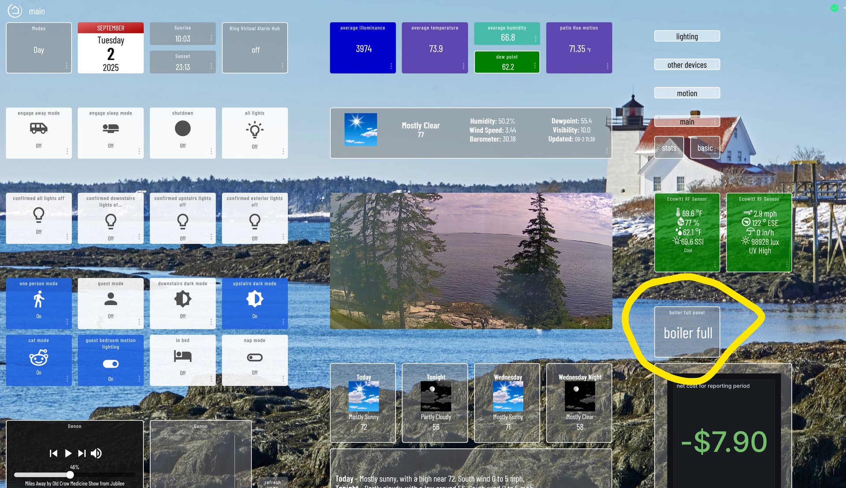Switch to the lighting dashboard
Image resolution: width=846 pixels, height=488 pixels.
click(x=686, y=37)
